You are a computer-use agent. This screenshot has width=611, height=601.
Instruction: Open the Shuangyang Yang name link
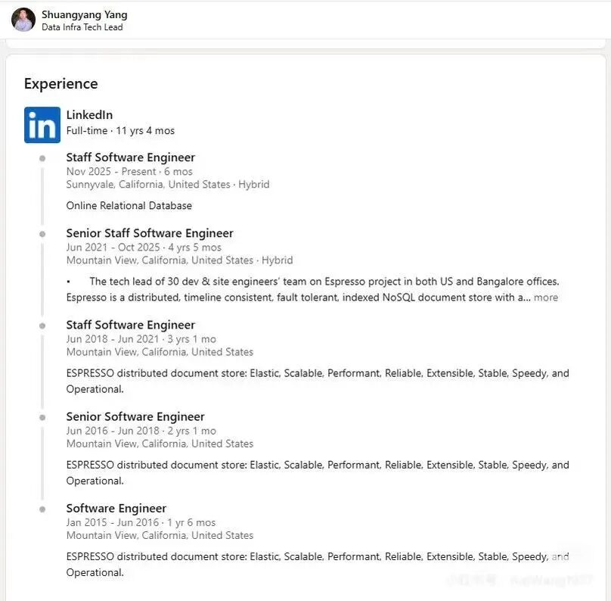(84, 14)
